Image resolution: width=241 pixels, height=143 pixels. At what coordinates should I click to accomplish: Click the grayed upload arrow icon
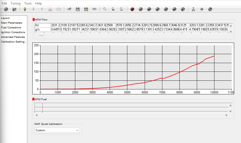(42, 9)
